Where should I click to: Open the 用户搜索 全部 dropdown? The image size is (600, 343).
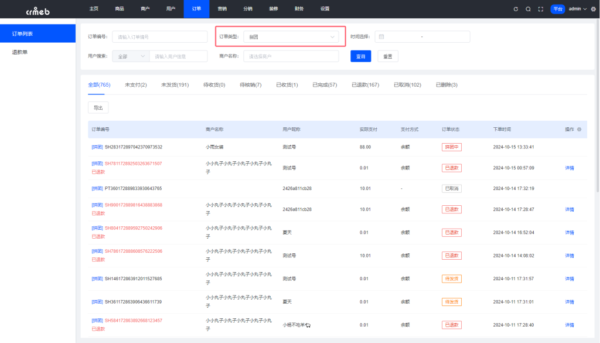tap(131, 56)
